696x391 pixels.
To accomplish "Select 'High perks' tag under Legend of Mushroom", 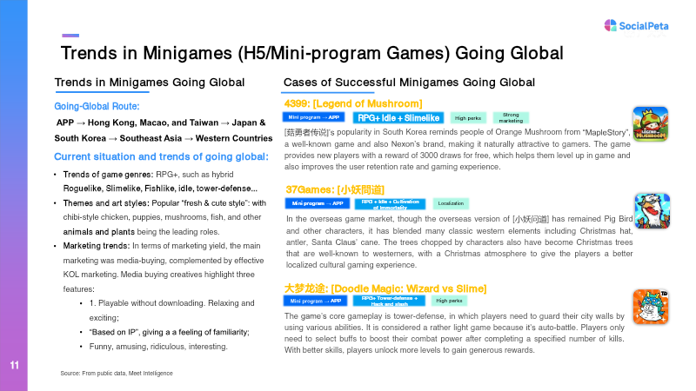I will (468, 117).
